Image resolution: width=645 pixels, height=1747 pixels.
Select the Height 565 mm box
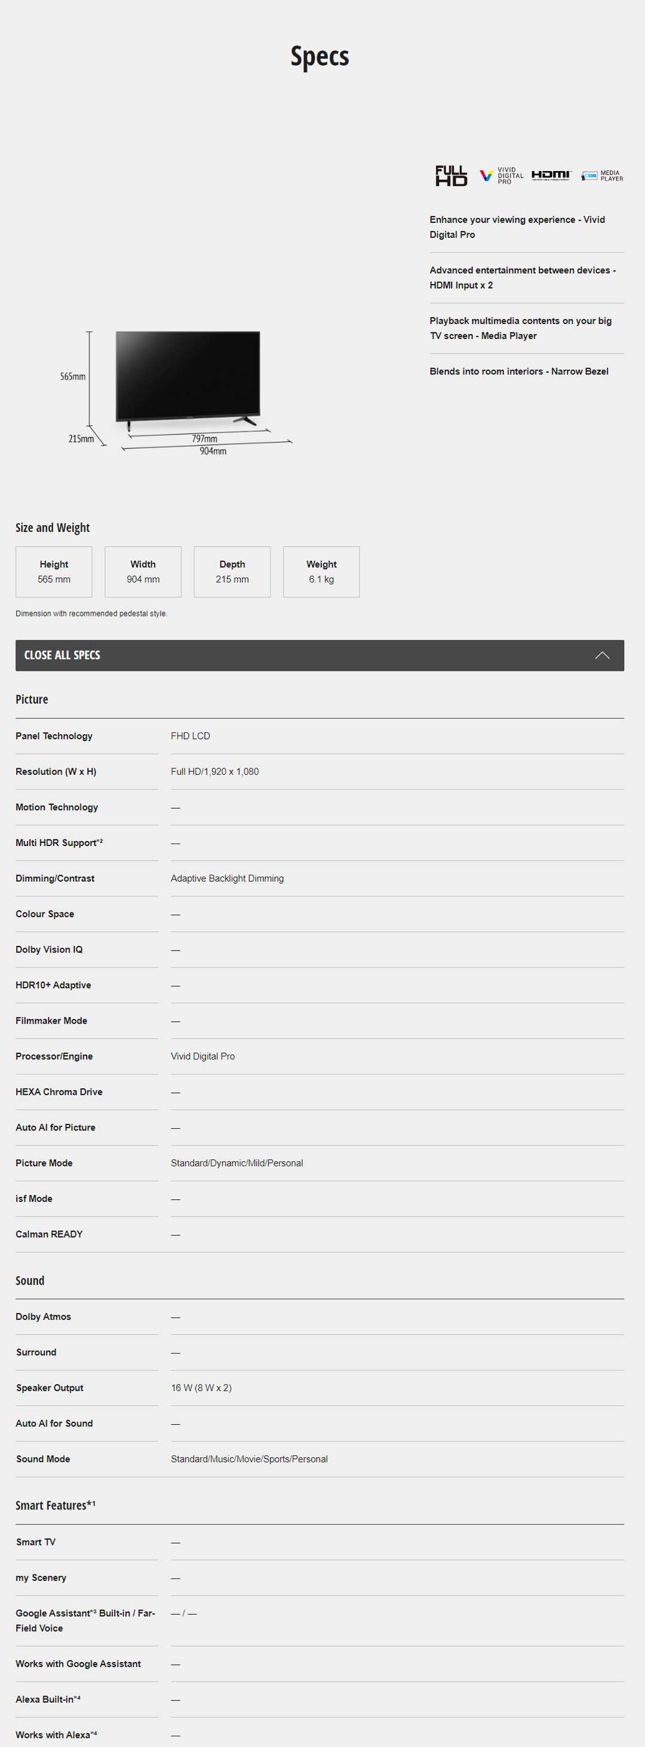coord(54,572)
